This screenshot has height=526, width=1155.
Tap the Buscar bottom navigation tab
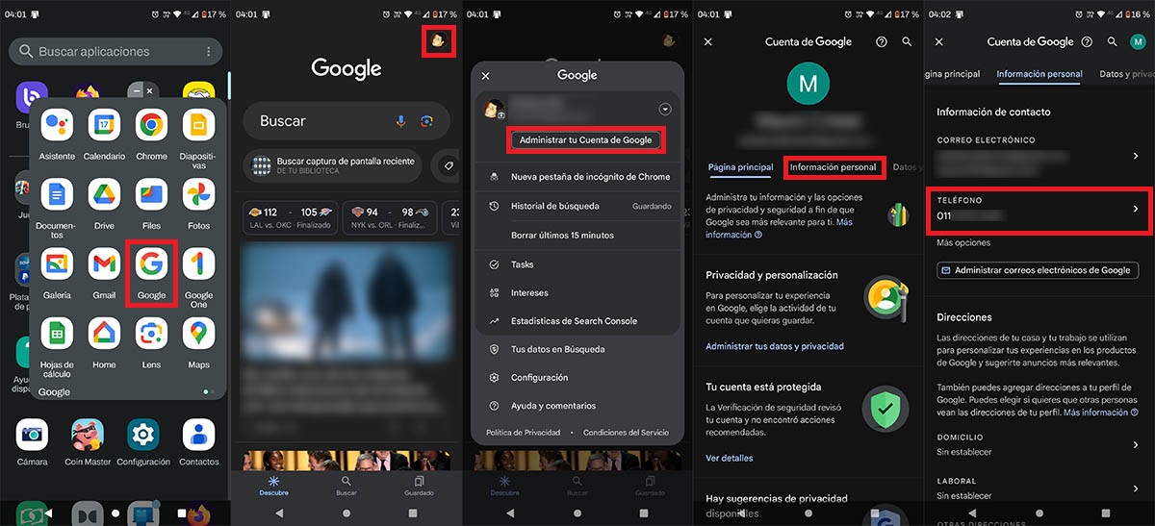pyautogui.click(x=346, y=485)
